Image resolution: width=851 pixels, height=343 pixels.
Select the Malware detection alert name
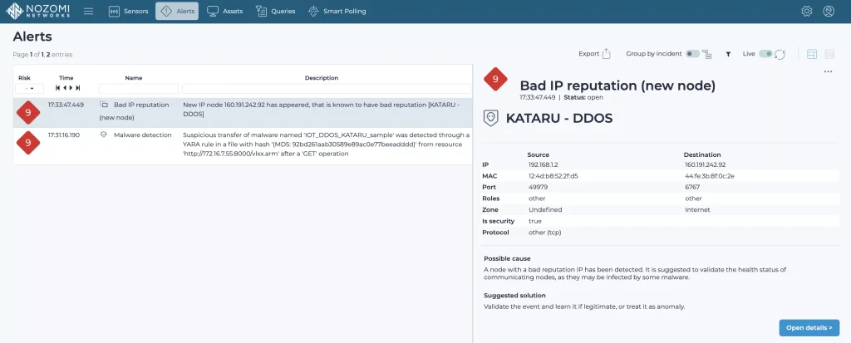[x=143, y=135]
